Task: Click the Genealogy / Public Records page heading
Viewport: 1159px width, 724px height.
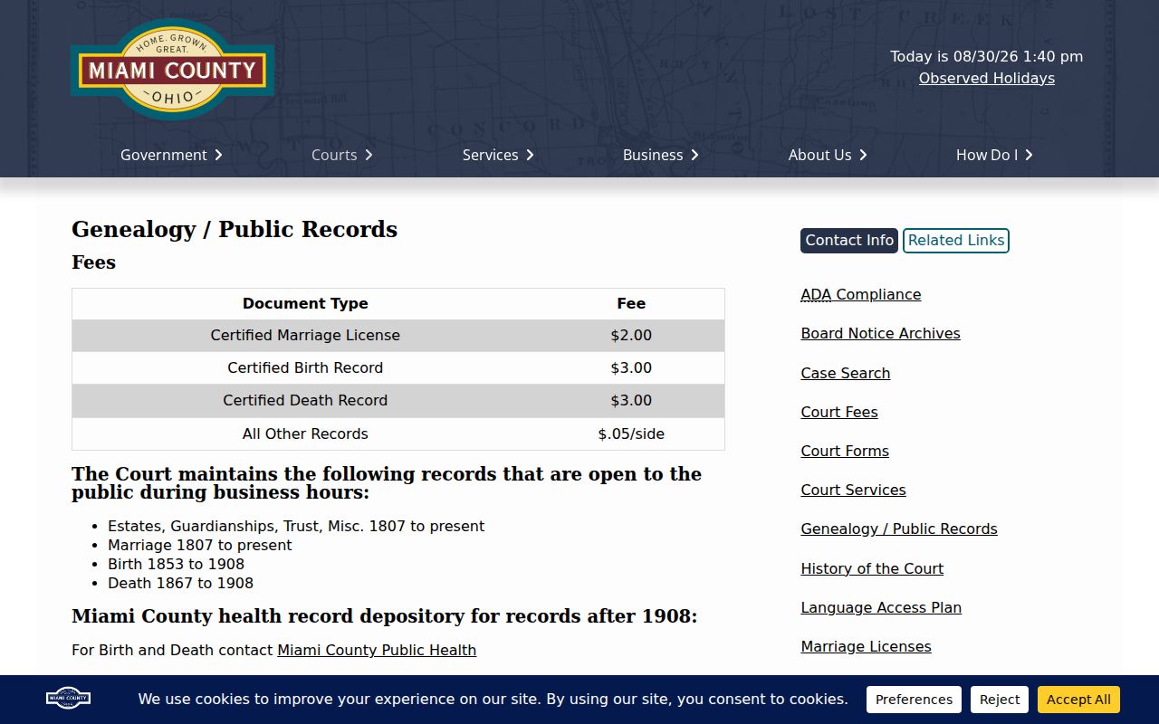Action: click(x=235, y=229)
